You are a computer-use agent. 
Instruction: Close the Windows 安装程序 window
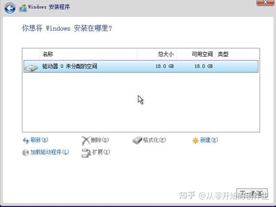[265, 2]
